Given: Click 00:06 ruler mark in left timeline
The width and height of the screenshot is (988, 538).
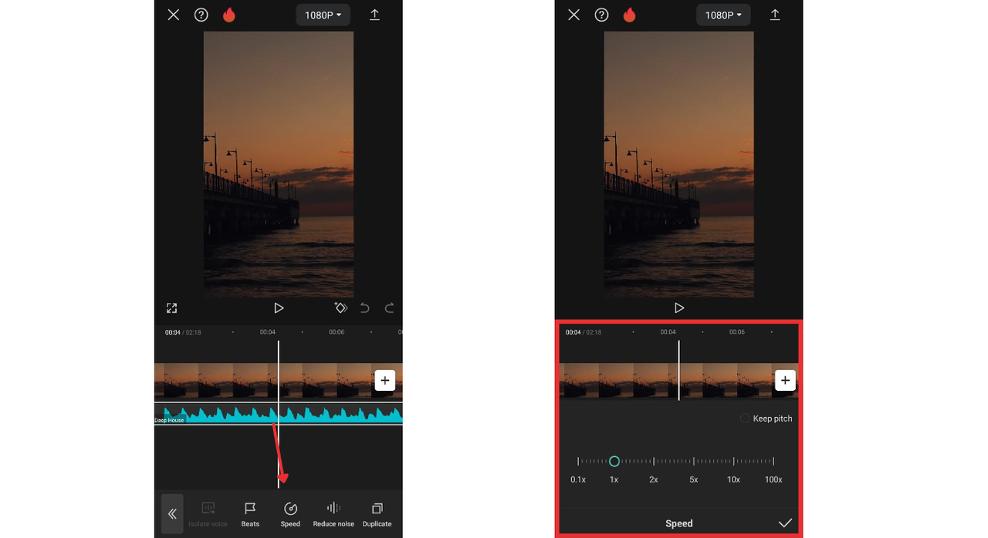Looking at the screenshot, I should click(x=337, y=332).
